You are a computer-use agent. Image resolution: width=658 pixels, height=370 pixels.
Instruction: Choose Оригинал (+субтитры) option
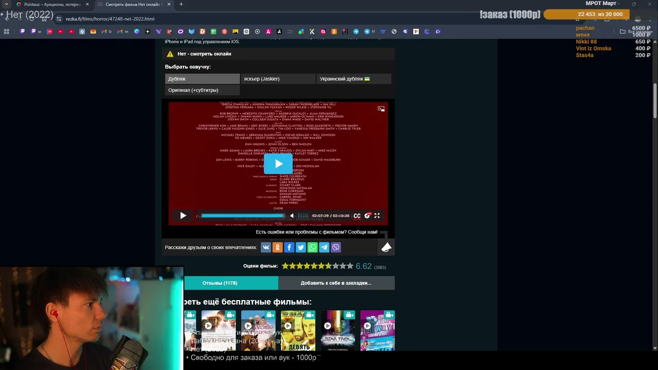point(202,90)
